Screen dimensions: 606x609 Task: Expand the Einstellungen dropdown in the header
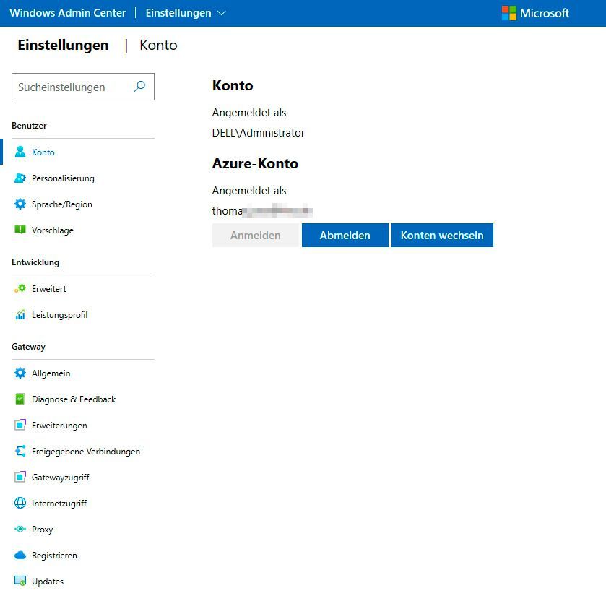tap(185, 12)
